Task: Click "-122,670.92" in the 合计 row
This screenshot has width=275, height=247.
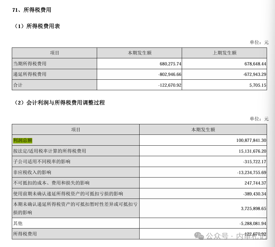Action: [170, 85]
